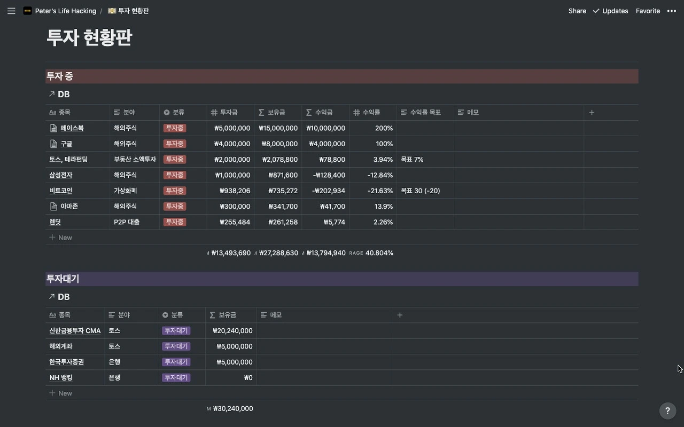This screenshot has width=684, height=427.
Task: Open the hamburger sidebar menu
Action: pyautogui.click(x=11, y=11)
